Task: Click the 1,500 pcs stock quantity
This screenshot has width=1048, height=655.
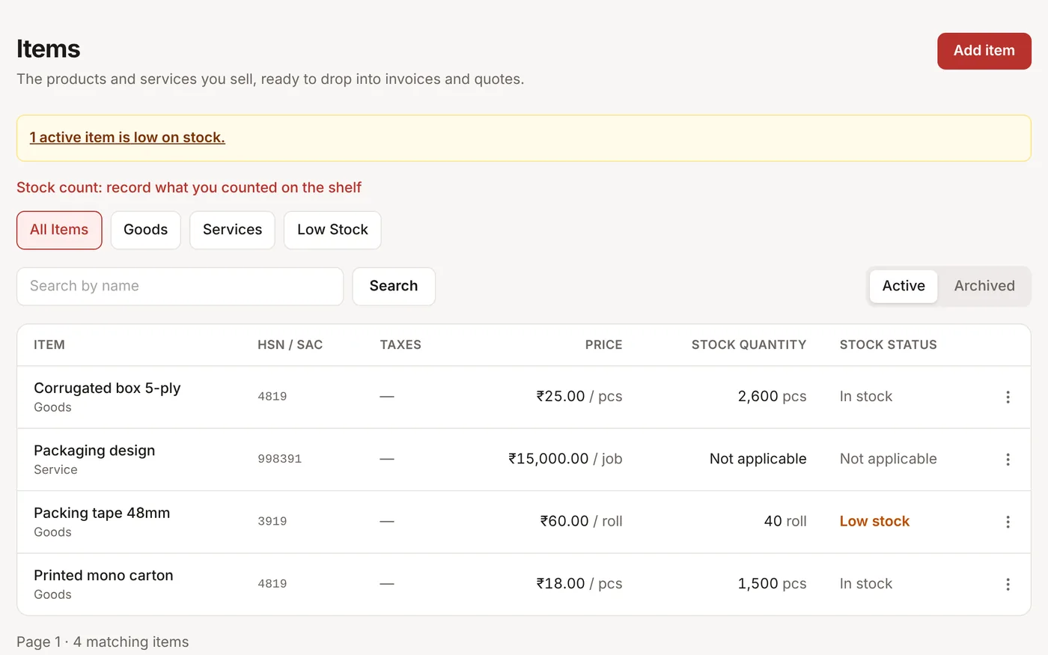Action: pyautogui.click(x=772, y=584)
